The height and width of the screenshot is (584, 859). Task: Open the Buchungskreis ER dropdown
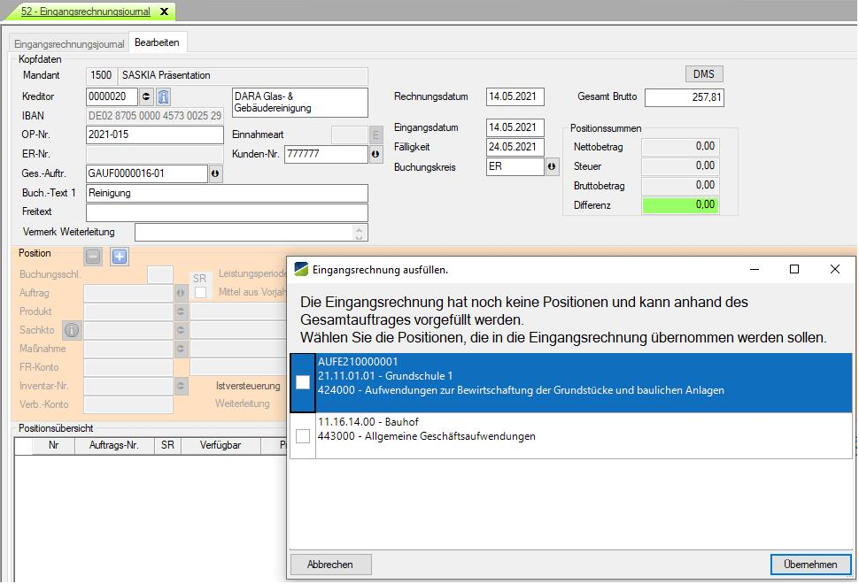click(x=553, y=166)
